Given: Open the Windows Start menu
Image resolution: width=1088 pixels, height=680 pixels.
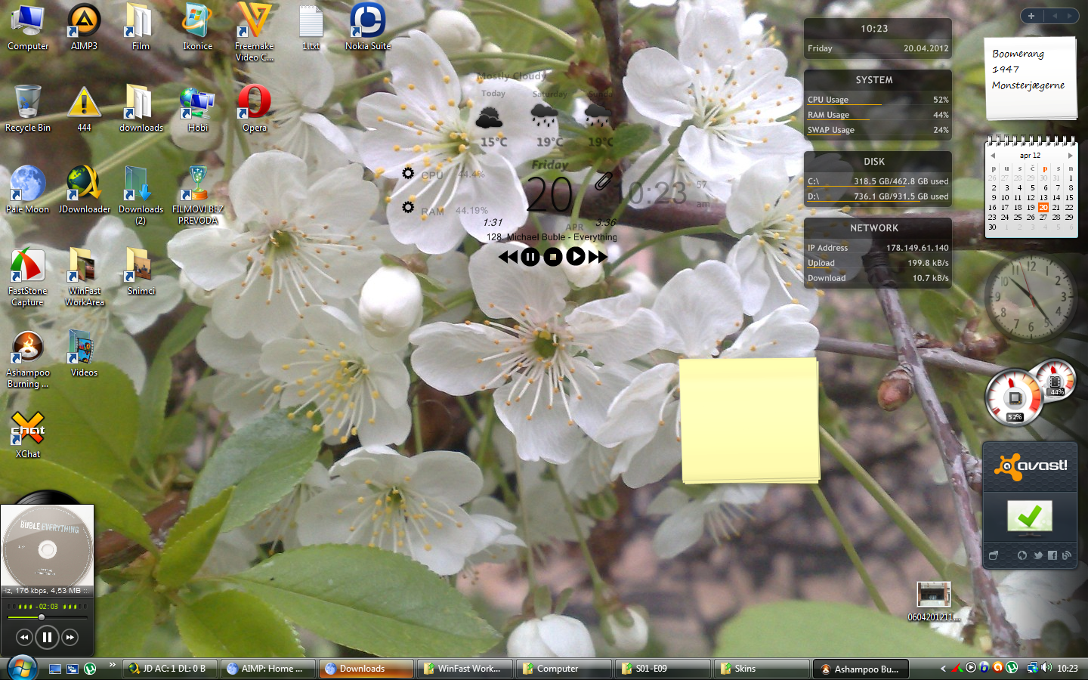Looking at the screenshot, I should (x=22, y=668).
